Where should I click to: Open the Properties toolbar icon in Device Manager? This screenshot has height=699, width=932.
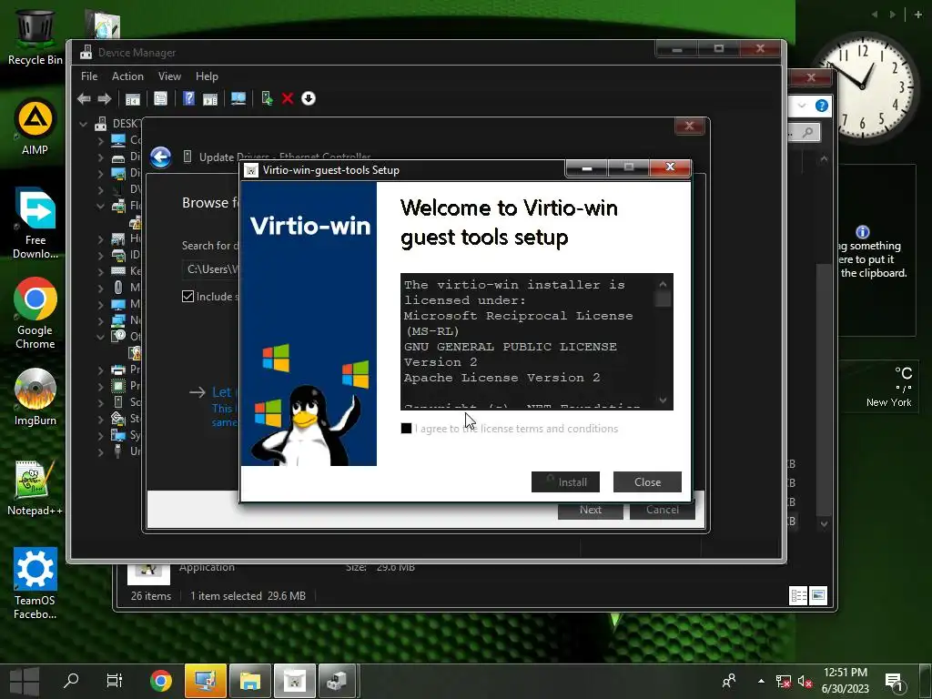tap(160, 98)
